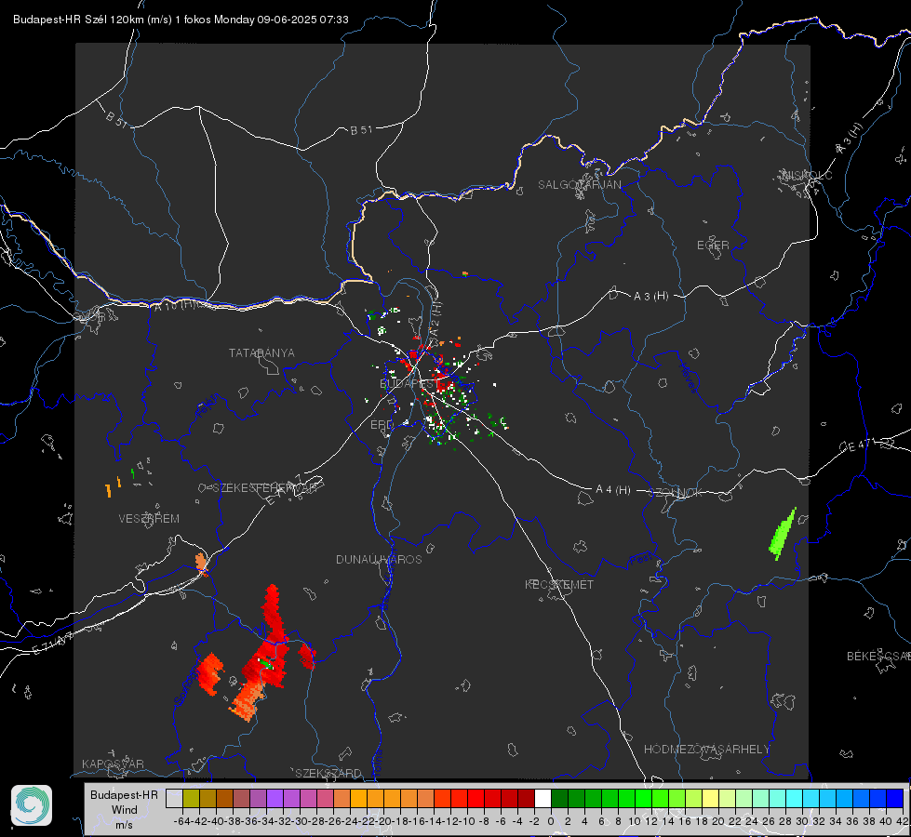Screen dimensions: 911x837
Task: Click the small orange echoes above VESZPREM
Action: (x=113, y=486)
